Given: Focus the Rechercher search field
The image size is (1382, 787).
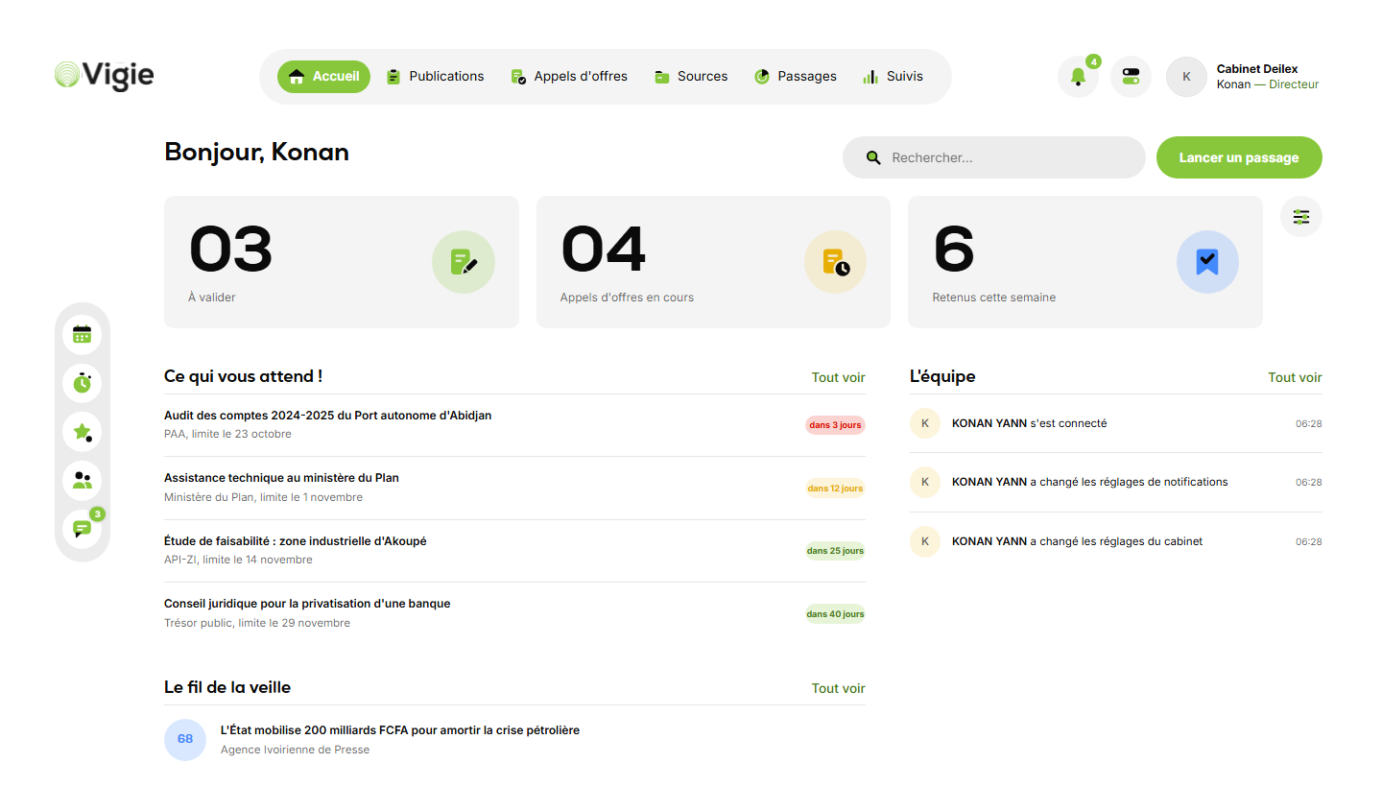Looking at the screenshot, I should pyautogui.click(x=994, y=157).
